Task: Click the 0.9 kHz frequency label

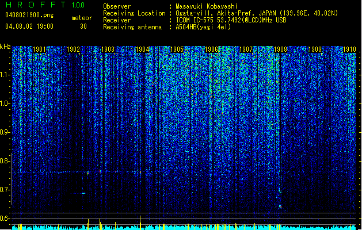Action: click(5, 132)
